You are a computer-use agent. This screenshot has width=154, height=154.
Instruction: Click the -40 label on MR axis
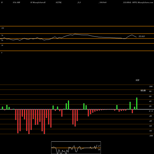tap(150, 121)
